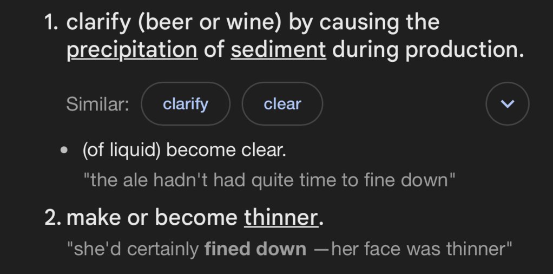Click the phrase 'her face was thinner'
This screenshot has height=274, width=553.
[x=421, y=249]
